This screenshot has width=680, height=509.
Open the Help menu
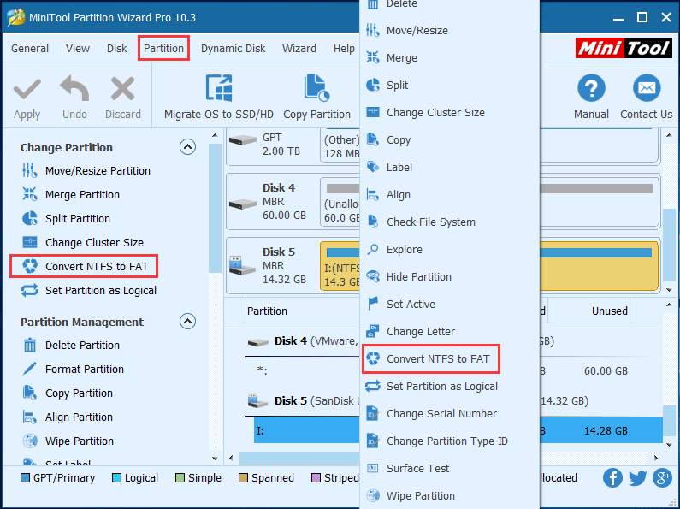click(344, 48)
